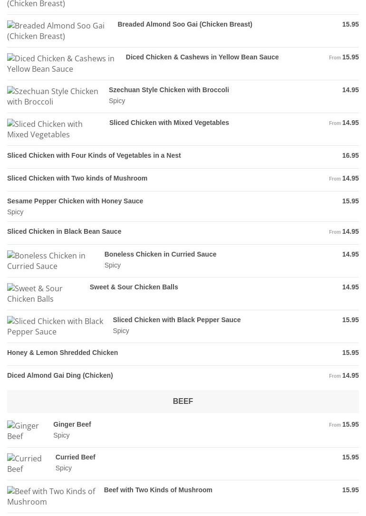The image size is (366, 516).
Task: Click the BEEF section header
Action: click(183, 401)
